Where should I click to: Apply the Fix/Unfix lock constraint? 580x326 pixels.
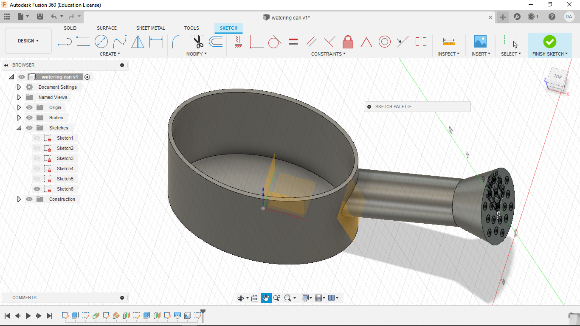pos(348,42)
